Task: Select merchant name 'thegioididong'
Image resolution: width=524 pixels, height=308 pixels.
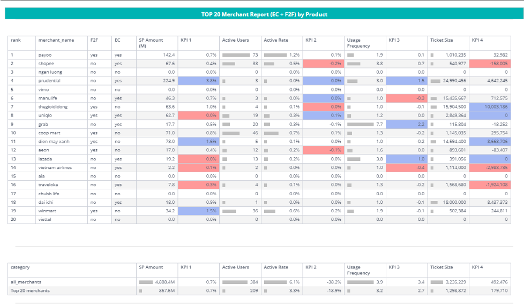Action: pyautogui.click(x=53, y=107)
